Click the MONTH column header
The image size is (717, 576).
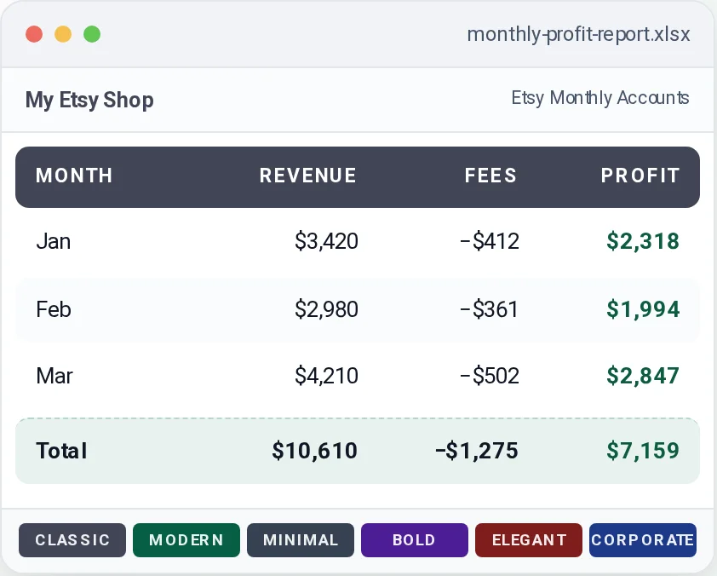[74, 176]
